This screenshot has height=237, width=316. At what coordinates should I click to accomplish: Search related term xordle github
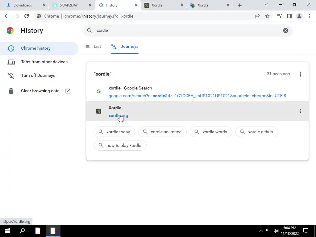257,132
